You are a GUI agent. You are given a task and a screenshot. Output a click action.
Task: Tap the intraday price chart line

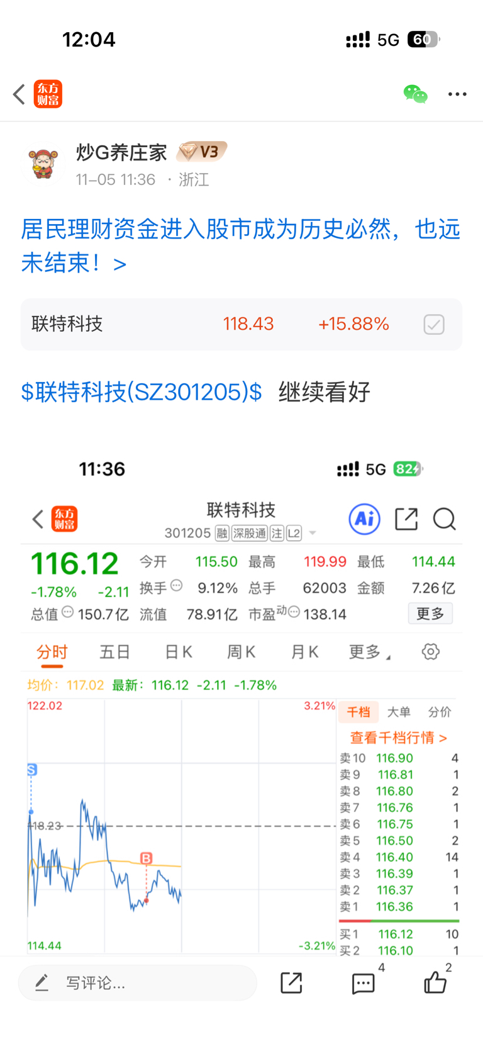click(104, 856)
